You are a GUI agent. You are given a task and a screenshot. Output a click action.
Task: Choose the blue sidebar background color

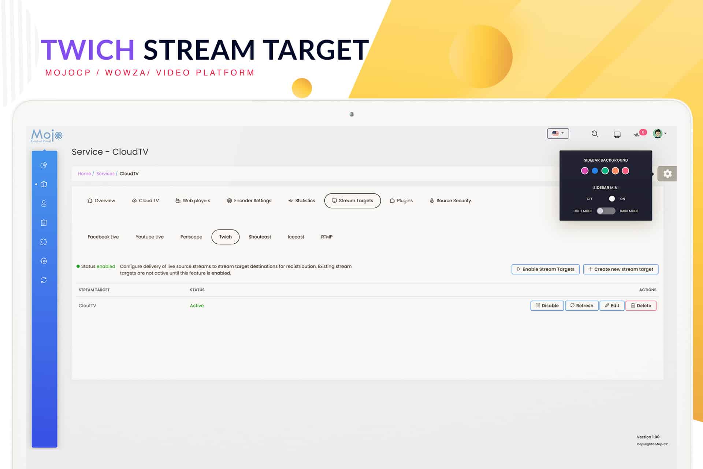click(x=595, y=171)
